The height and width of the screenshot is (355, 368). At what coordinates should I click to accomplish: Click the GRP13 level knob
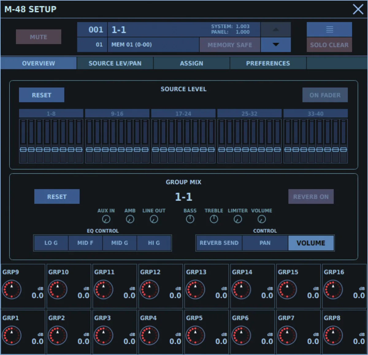pyautogui.click(x=195, y=289)
